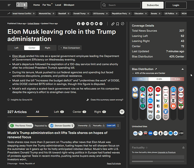Click the AP source logo in bias chart

[x=150, y=95]
